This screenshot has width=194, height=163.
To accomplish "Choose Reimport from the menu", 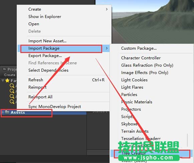I will coord(64,87).
